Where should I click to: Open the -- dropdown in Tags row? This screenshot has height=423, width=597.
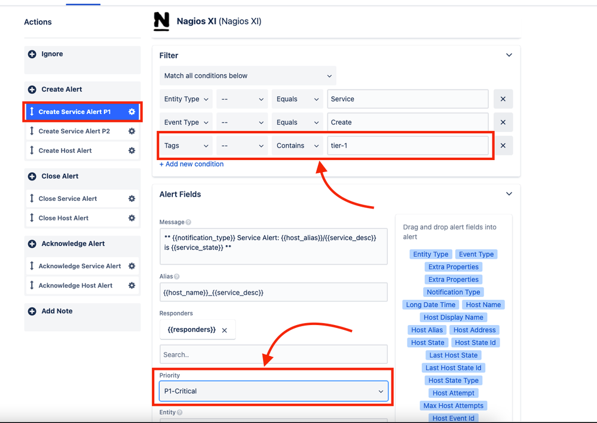pos(242,145)
